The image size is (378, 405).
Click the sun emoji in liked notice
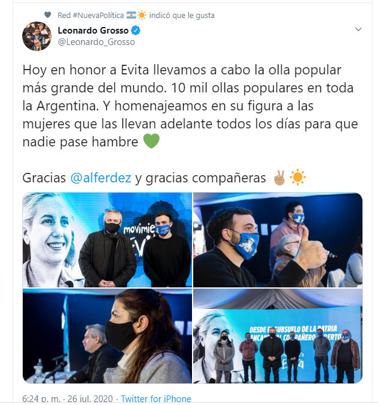pos(142,15)
